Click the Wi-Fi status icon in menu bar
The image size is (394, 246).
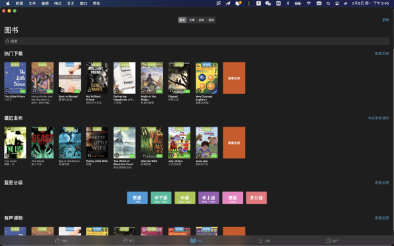pyautogui.click(x=309, y=3)
